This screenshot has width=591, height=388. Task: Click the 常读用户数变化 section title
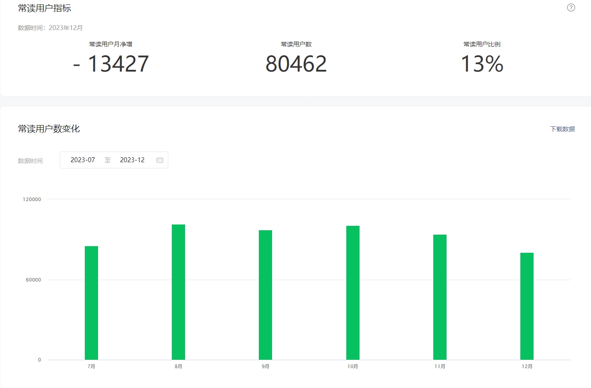49,129
